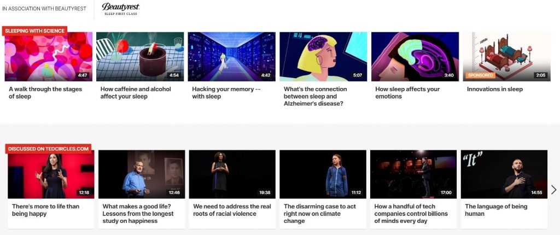Open the "Innovations in sleep" sponsored thumbnail
This screenshot has height=235, width=560.
[507, 57]
